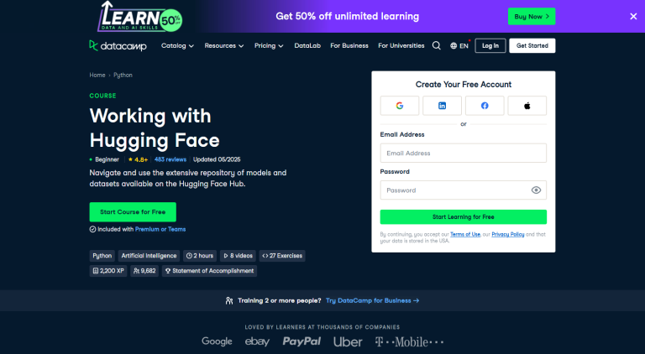Click the Artificial Intelligence tag

(149, 256)
